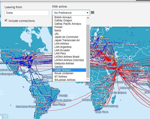Image resolution: width=150 pixels, height=119 pixels.
Task: Click the Santiago label on map
Action: [x=42, y=112]
